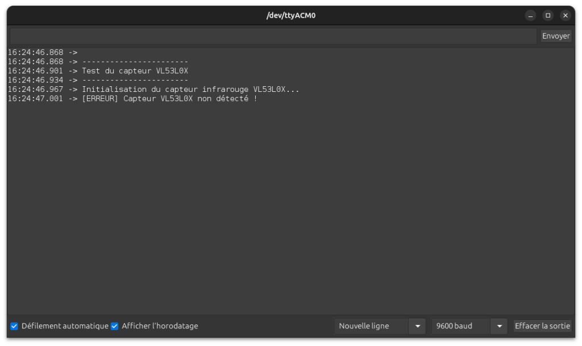The height and width of the screenshot is (346, 582).
Task: Click the 'Test du capteur VL53L0X' line
Action: [135, 71]
